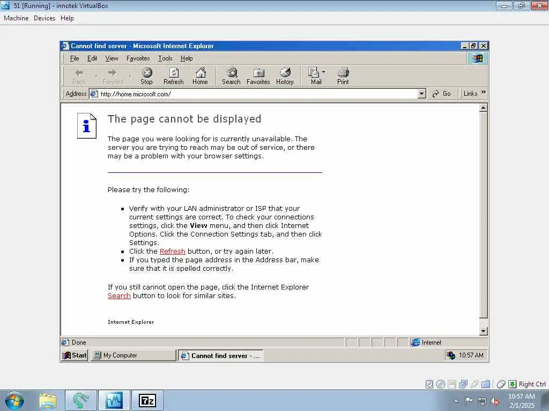Open the Search toolbar icon
Screen dimensions: 549x411
pos(231,77)
